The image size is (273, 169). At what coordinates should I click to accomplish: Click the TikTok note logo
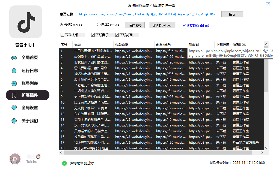[x=25, y=22]
